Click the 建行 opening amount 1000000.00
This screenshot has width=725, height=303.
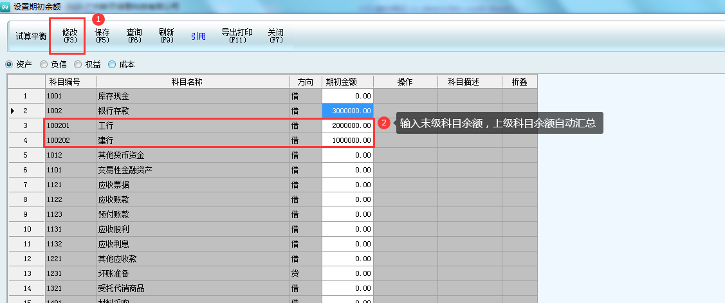click(x=347, y=140)
